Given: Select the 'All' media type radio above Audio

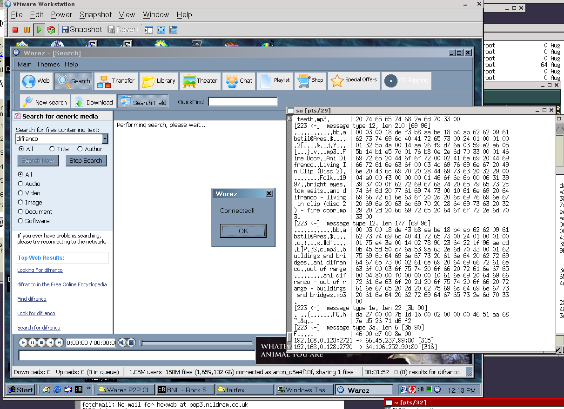Looking at the screenshot, I should [20, 174].
